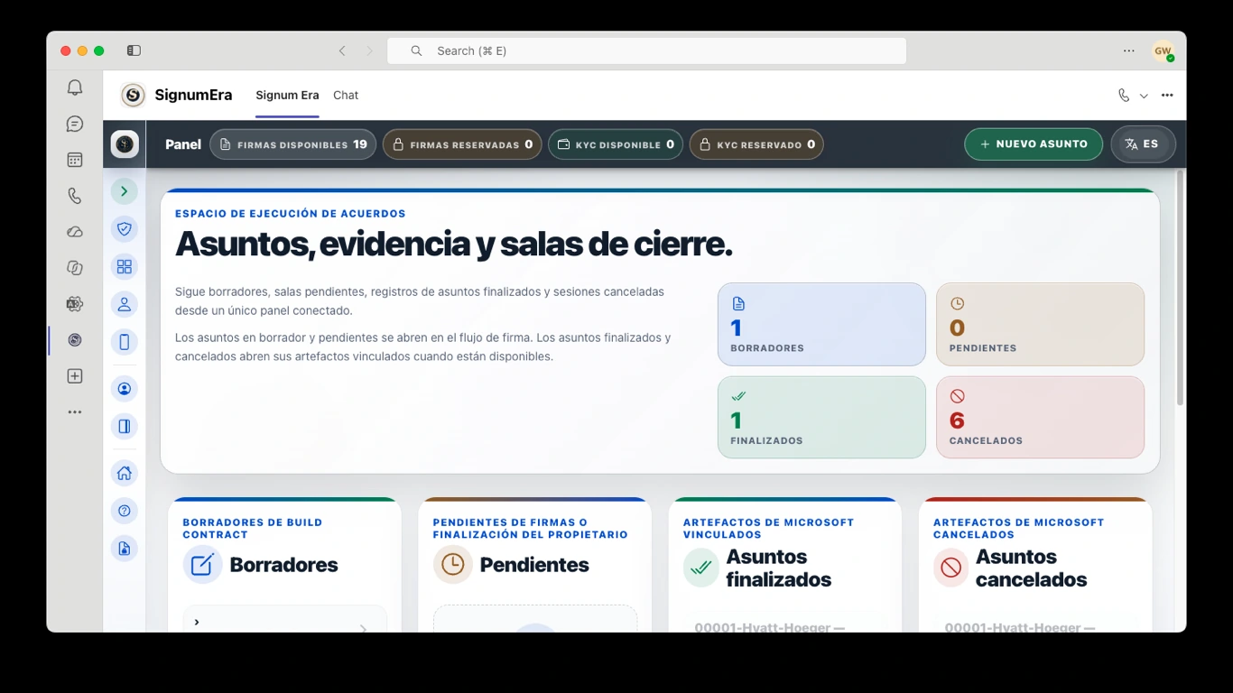The image size is (1233, 693).
Task: Go to home icon in SignumEra sidebar
Action: (x=125, y=473)
